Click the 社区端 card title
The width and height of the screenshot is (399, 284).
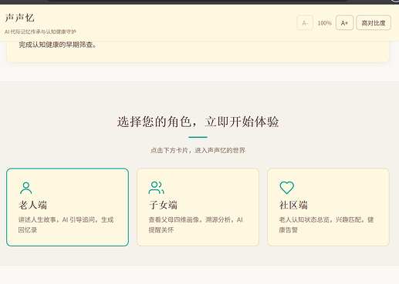pos(293,205)
